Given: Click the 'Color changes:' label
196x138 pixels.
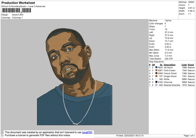Looking at the screenshot, I should 156,23.
